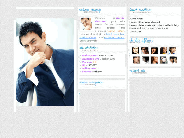
Task: Click the 'Webmaster:' label in statistics
Action: point(90,56)
